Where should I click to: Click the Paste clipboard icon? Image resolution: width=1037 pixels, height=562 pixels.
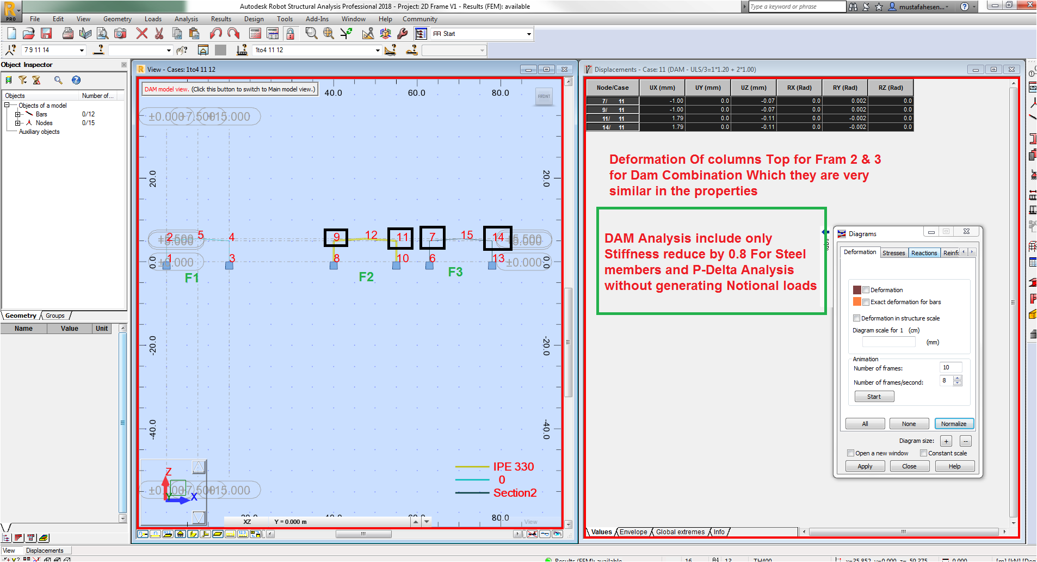click(194, 34)
